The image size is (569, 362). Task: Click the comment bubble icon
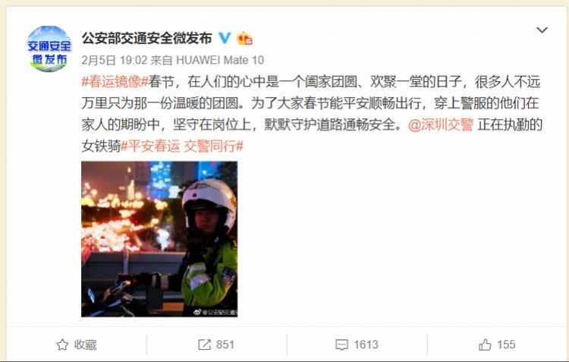341,345
